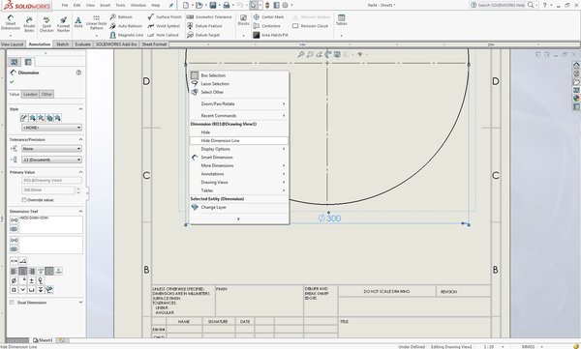
Task: Toggle the Dual Dimension checkbox
Action: tap(12, 303)
